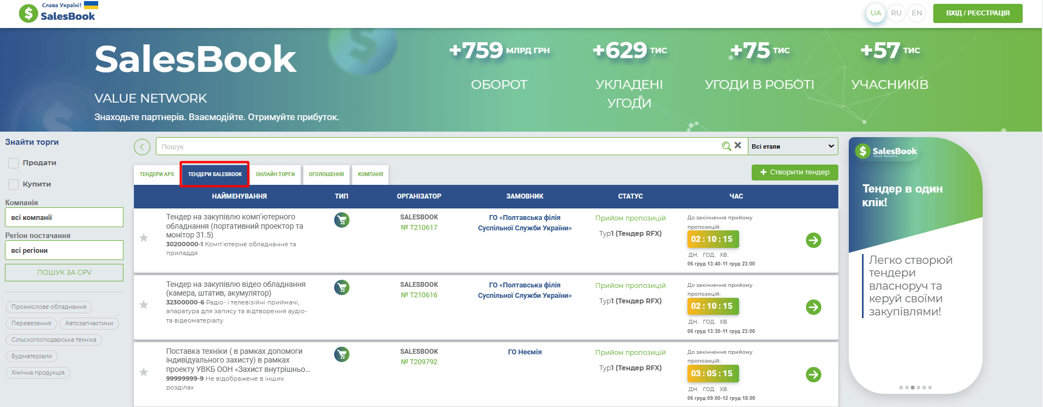This screenshot has width=1043, height=407.
Task: Open the ОГОЛОШЕННЯ tab
Action: 326,174
